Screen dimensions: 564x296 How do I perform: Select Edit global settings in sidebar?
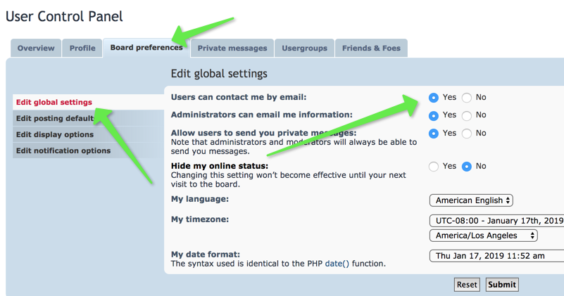pyautogui.click(x=54, y=103)
